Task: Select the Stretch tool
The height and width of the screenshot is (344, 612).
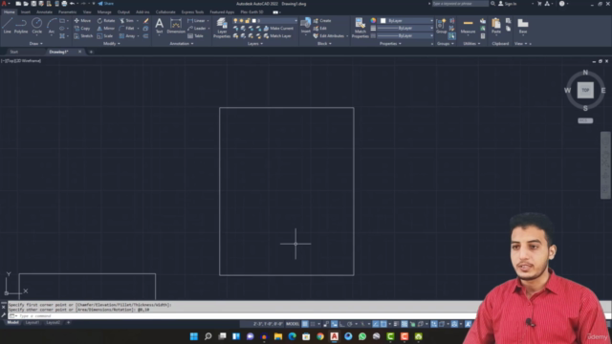Action: (83, 36)
